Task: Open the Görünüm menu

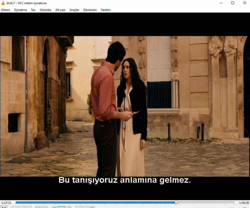Action: 90,10
